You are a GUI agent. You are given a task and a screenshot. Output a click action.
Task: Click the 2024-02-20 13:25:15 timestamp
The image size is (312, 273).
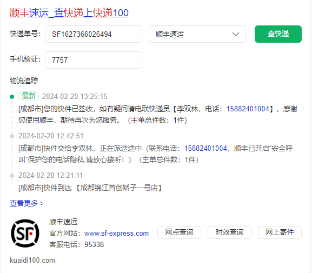click(75, 97)
